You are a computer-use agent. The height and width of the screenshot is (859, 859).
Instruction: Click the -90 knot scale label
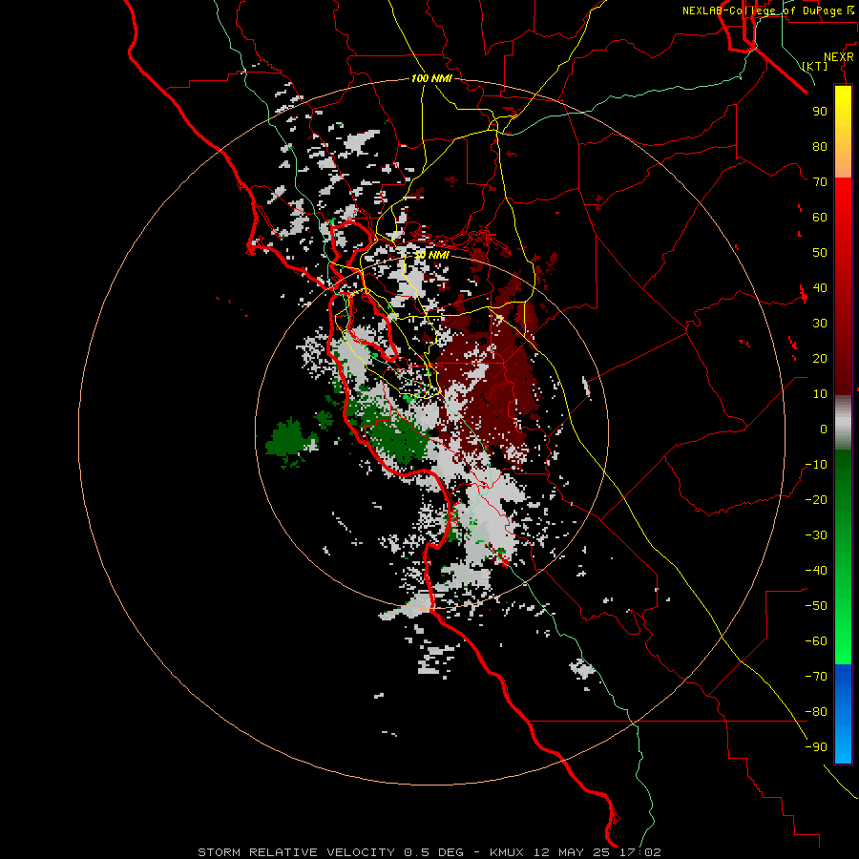coord(816,747)
